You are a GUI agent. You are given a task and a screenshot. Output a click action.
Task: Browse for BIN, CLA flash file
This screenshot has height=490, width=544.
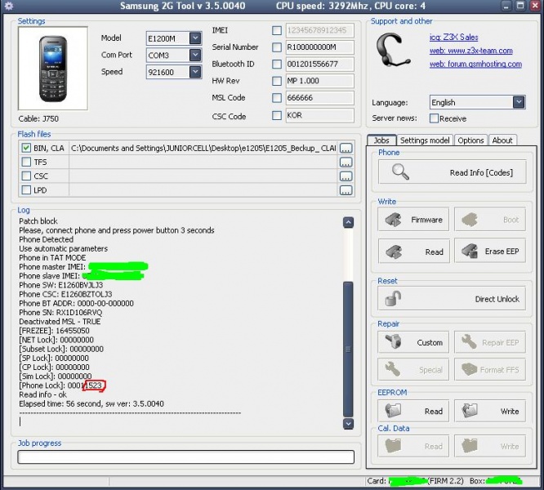click(x=346, y=149)
